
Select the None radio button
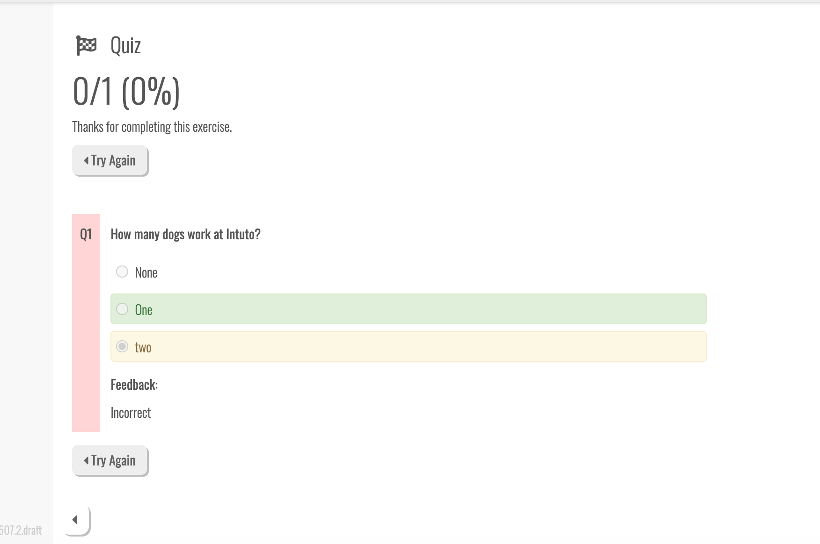122,272
